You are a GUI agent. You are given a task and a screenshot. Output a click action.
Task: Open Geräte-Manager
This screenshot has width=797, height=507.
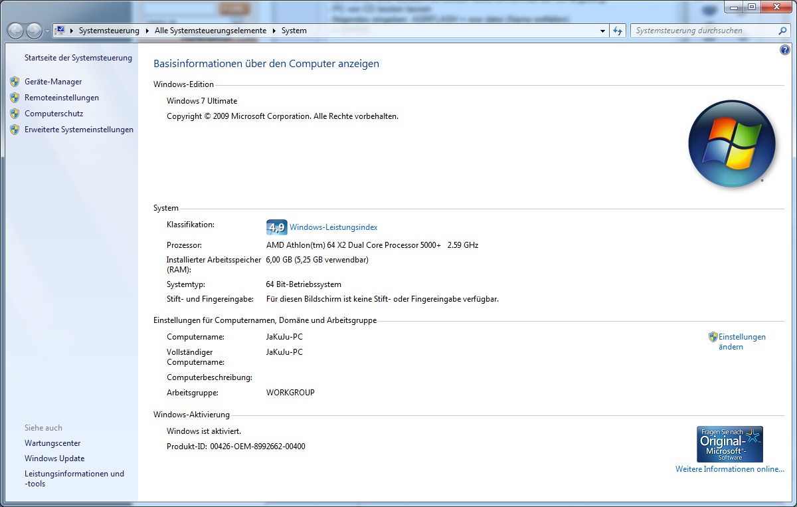[53, 82]
